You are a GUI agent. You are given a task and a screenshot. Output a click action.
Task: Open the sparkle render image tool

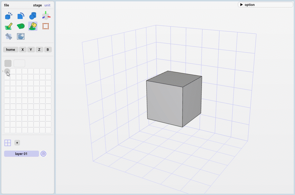(21, 36)
